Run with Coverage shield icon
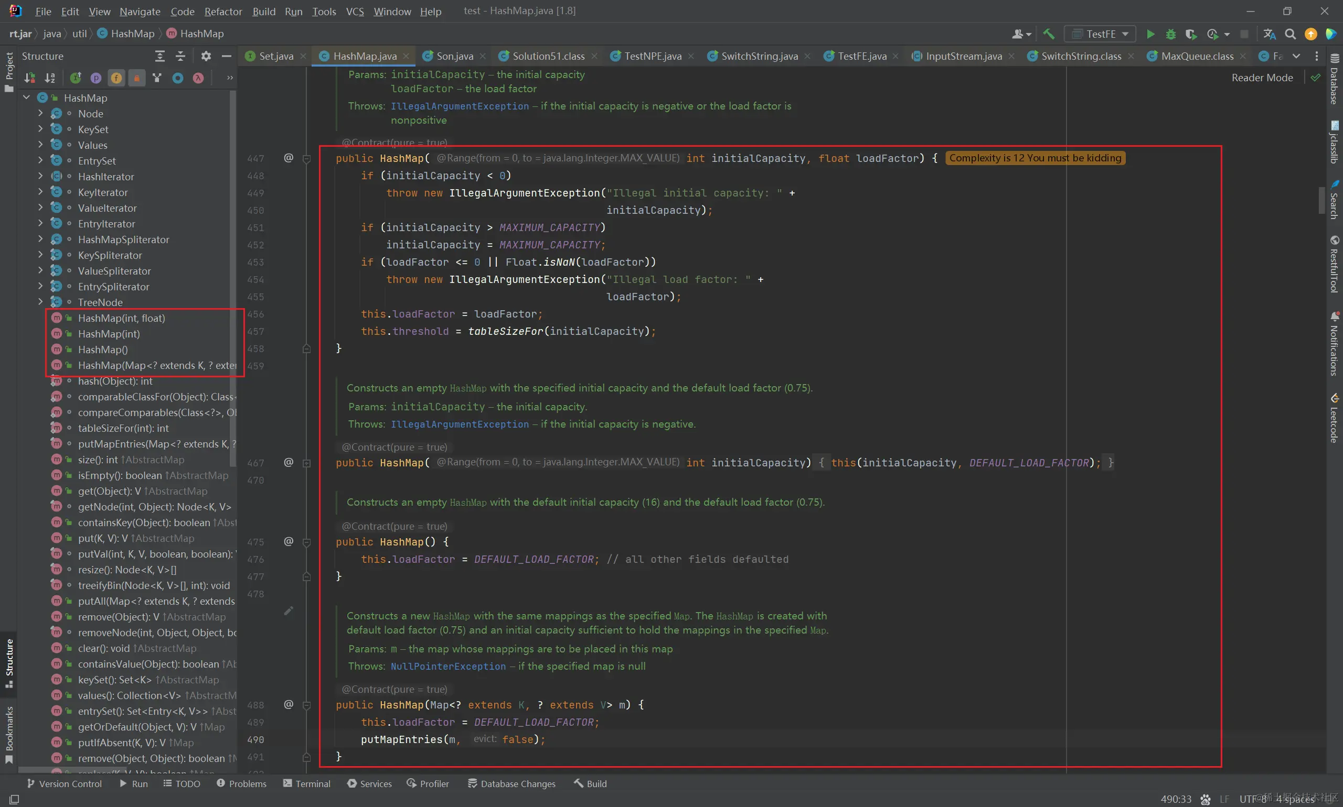Viewport: 1343px width, 807px height. pyautogui.click(x=1190, y=34)
